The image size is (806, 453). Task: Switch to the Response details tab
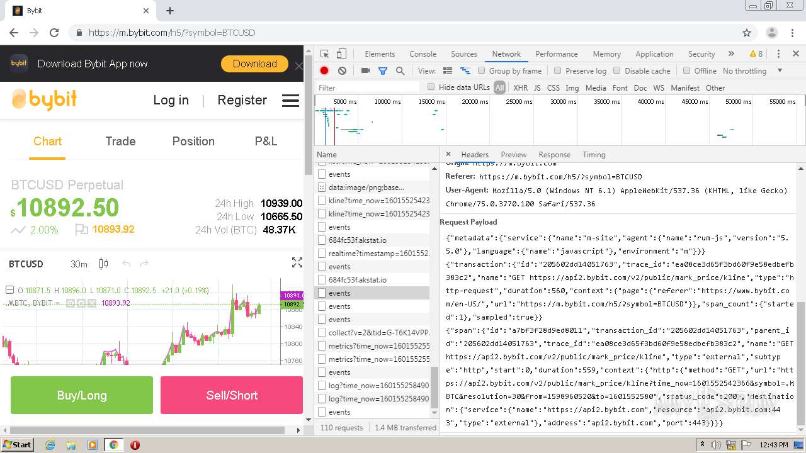[x=554, y=155]
